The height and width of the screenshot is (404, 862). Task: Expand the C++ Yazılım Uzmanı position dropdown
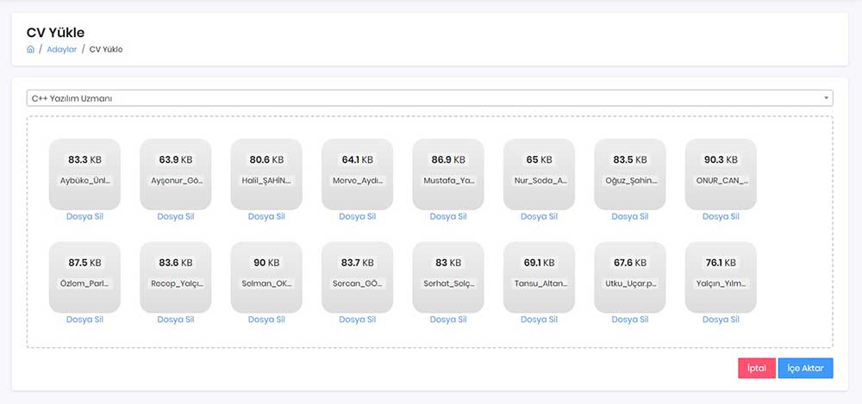coord(429,98)
